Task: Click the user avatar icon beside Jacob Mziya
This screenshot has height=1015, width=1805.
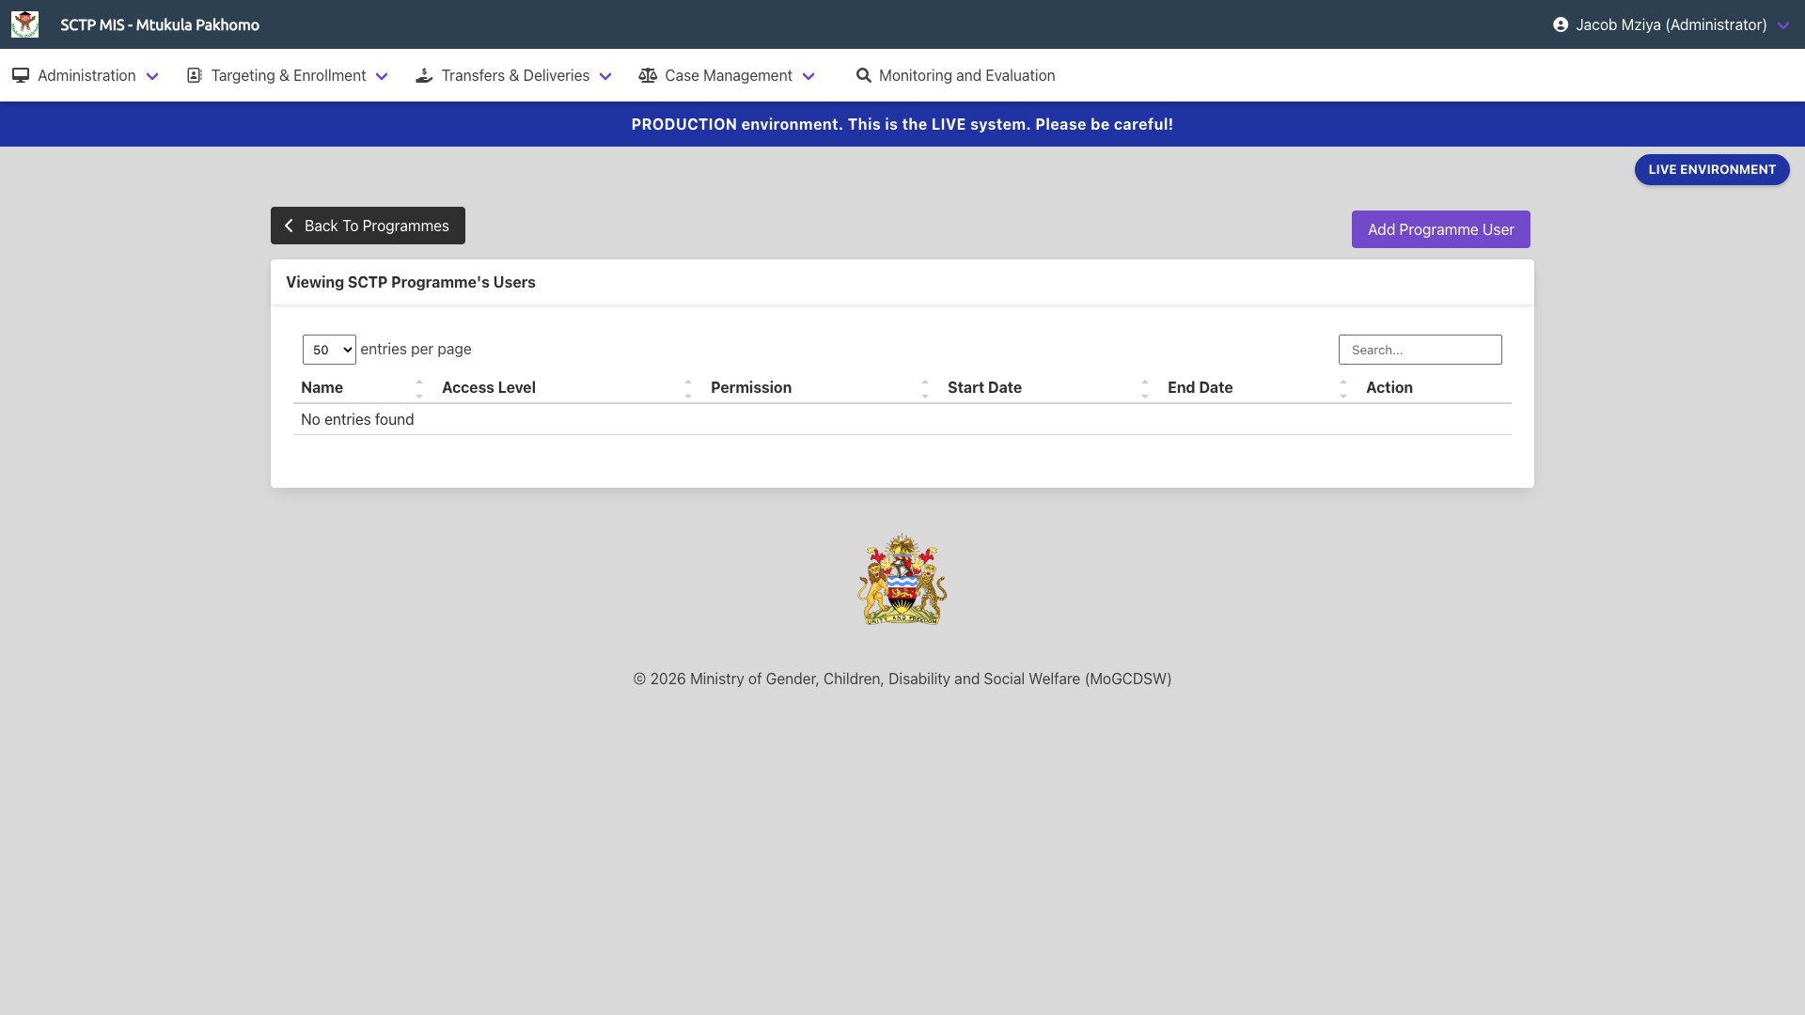Action: [x=1561, y=24]
